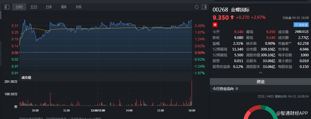Viewport: 311px width, 119px height.
Task: Toggle the right sidebar panel icon
Action: [x=204, y=7]
